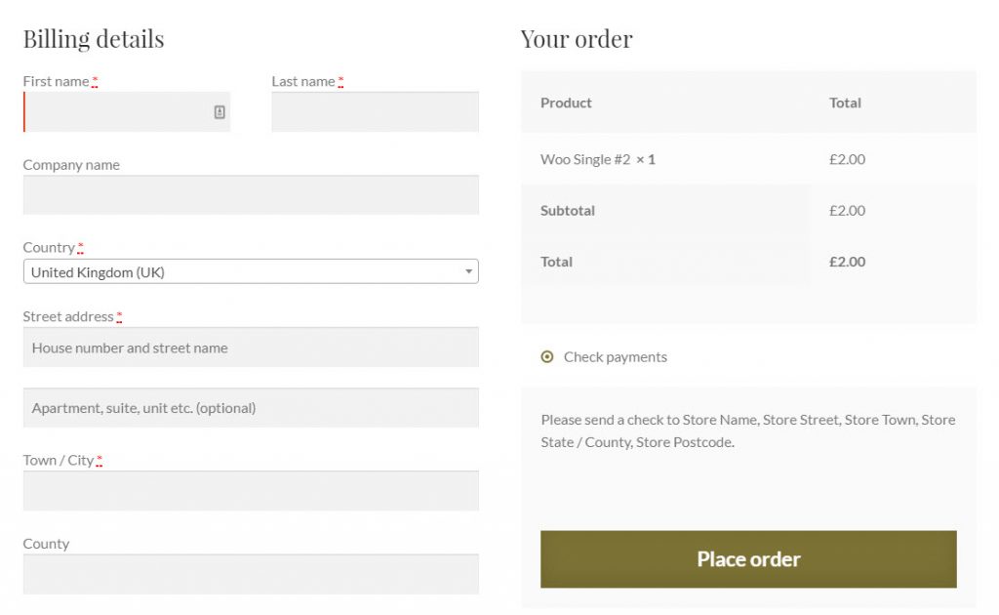The image size is (999, 615).
Task: Click the Billing details heading
Action: [93, 39]
